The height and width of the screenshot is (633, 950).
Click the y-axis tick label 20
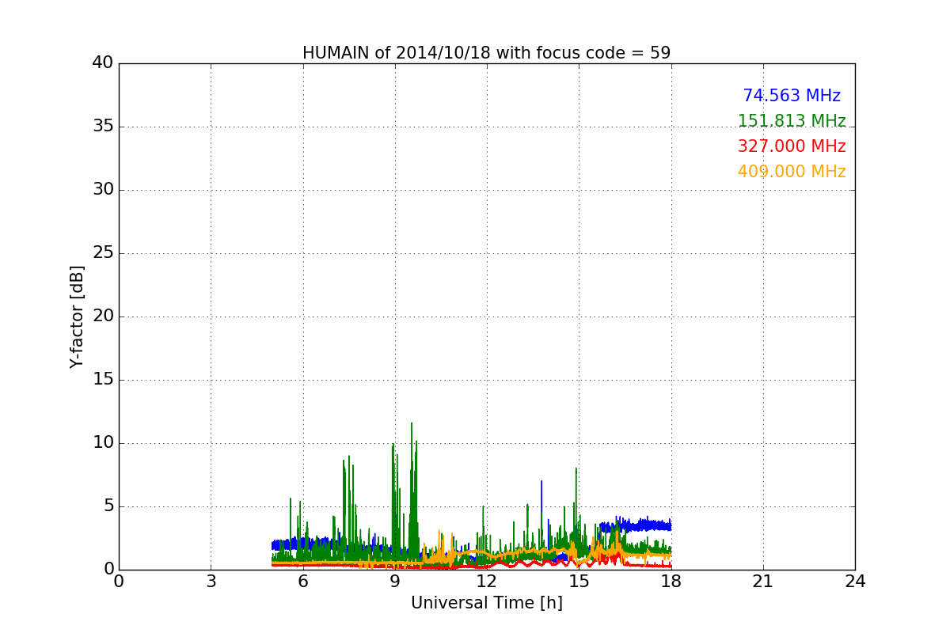click(103, 316)
